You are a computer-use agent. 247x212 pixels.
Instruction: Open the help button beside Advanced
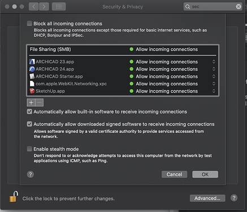[x=234, y=198]
